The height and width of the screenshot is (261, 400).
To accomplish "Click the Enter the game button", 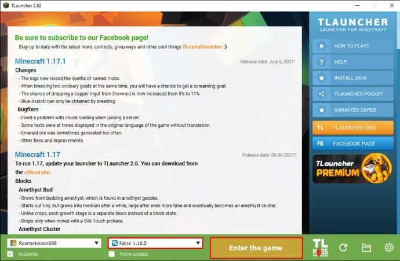I will 256,248.
